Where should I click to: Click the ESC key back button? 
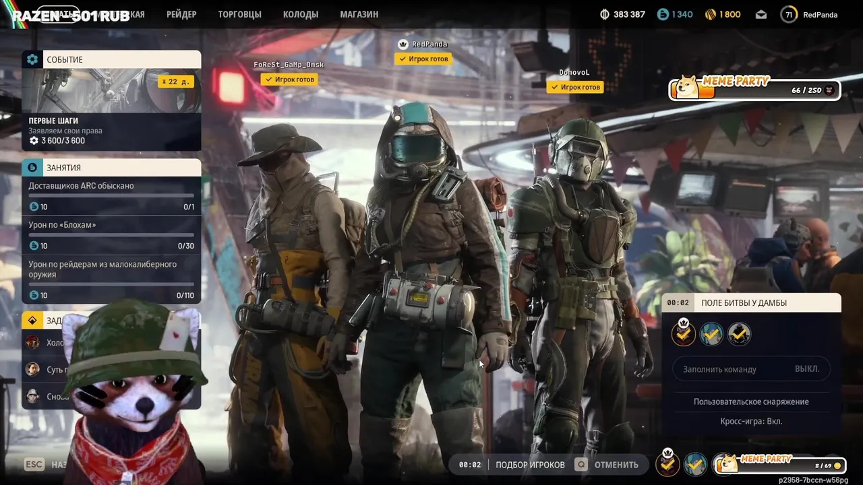click(34, 465)
